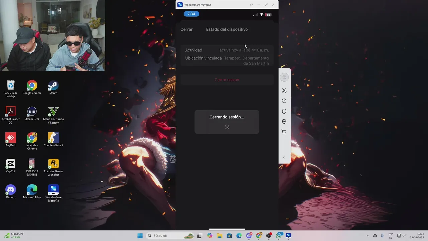Select the JOTAJODA EVENTOS desktop file
This screenshot has width=428, height=241.
tap(32, 167)
